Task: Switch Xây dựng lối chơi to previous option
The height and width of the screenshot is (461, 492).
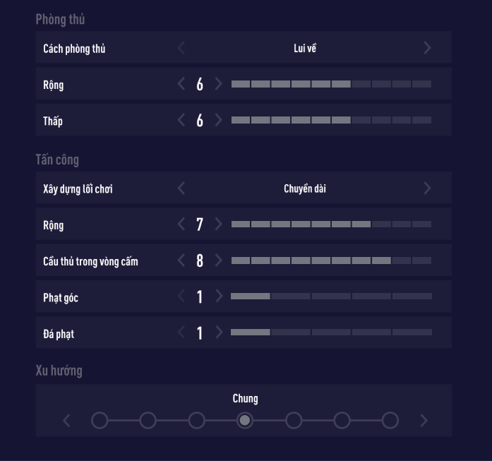Action: (181, 188)
